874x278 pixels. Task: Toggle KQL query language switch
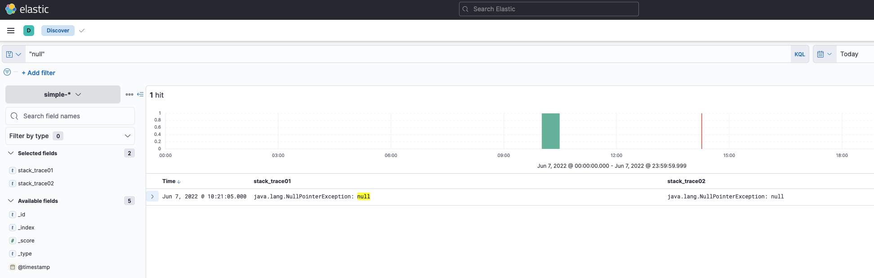click(x=800, y=54)
